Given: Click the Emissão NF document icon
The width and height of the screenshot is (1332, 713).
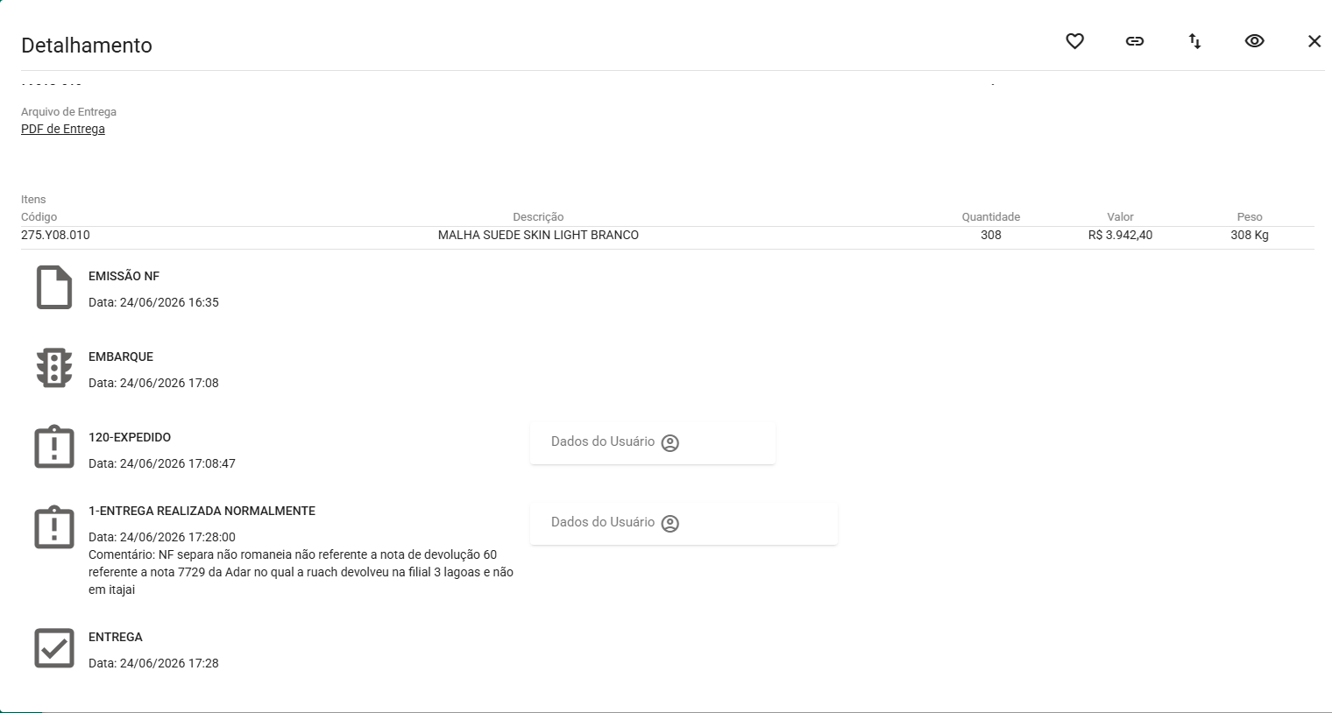Looking at the screenshot, I should (54, 287).
